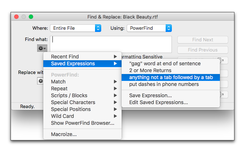Open the Wild Card submenu
Viewport: 245px width, 152px height.
coord(83,116)
